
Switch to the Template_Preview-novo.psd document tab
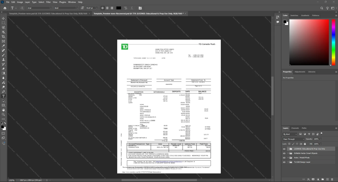point(48,13)
